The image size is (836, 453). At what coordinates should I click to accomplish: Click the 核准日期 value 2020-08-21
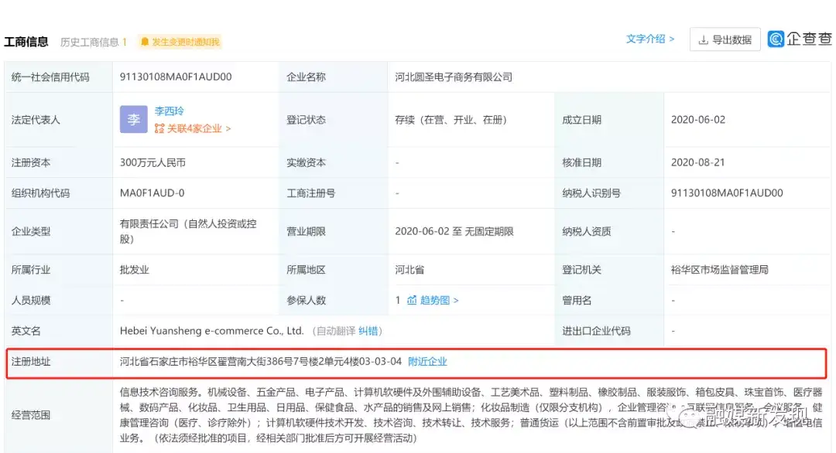[697, 162]
